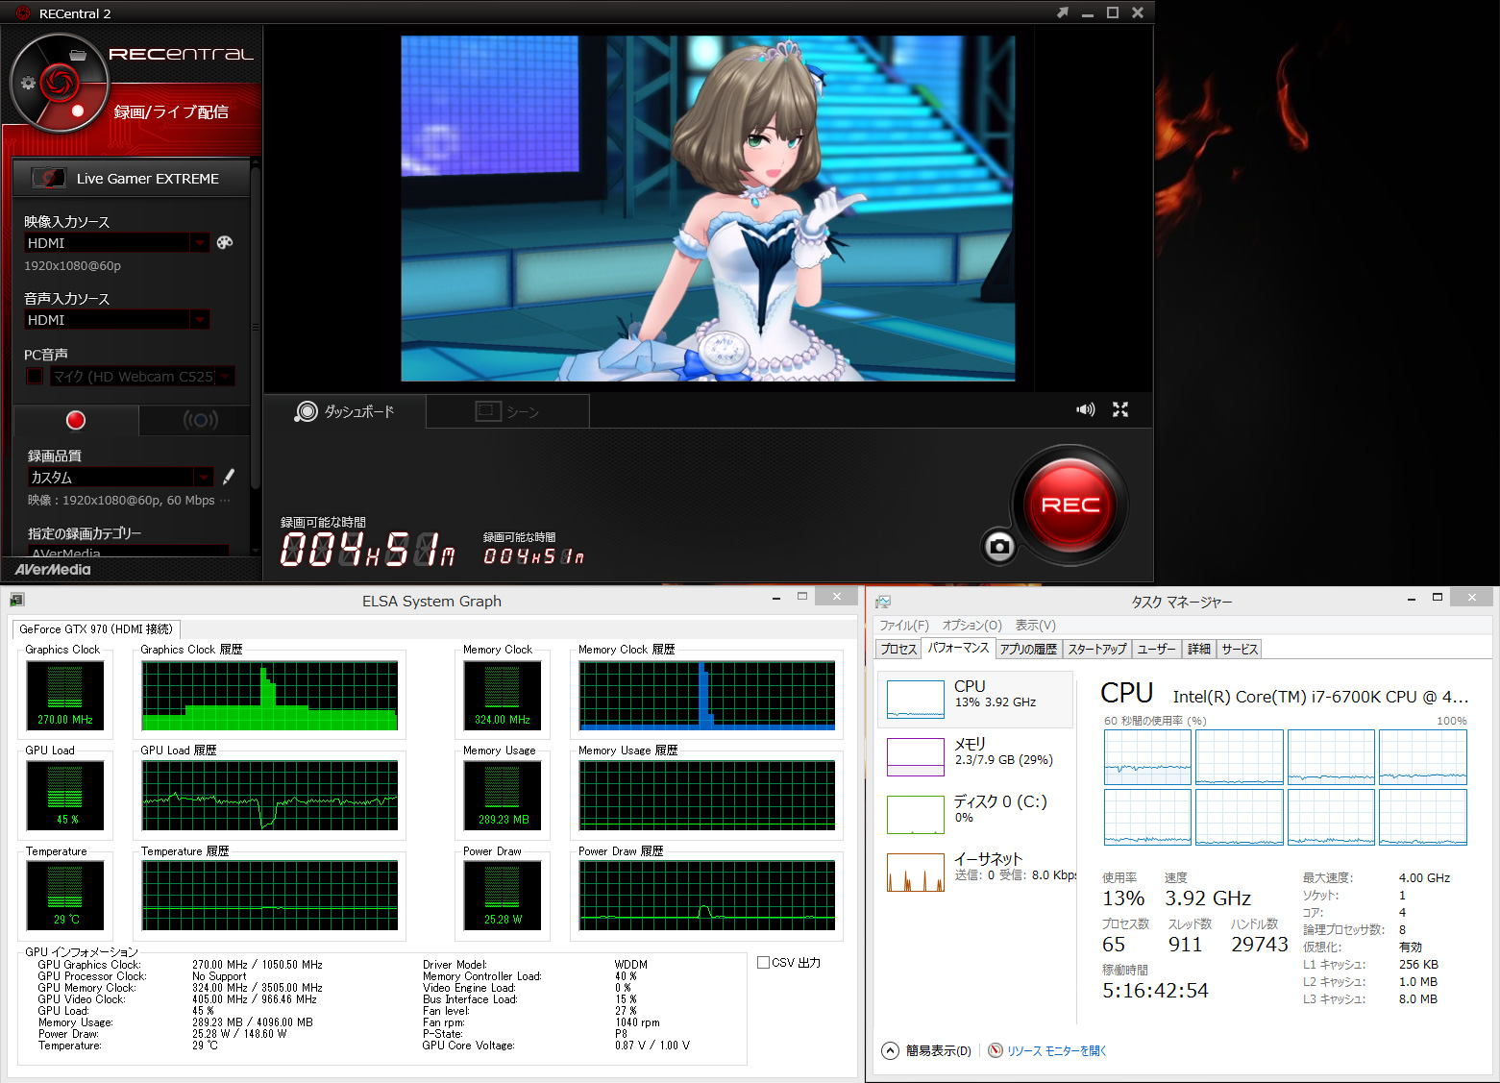Start recording with the red REC button

[x=1070, y=505]
